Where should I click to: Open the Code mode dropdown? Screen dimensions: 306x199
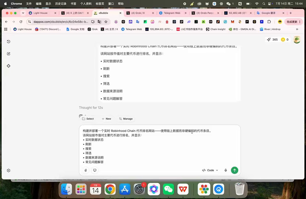[x=210, y=170]
